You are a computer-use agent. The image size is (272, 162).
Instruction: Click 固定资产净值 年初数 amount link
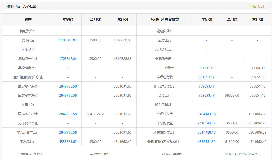click(x=68, y=95)
